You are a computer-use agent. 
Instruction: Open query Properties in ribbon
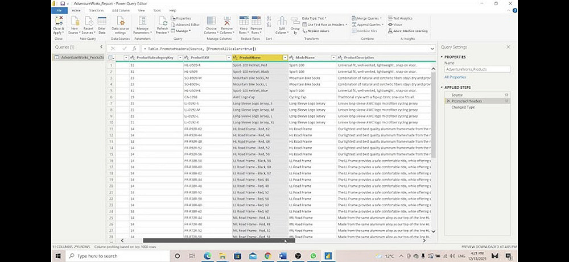pos(181,18)
